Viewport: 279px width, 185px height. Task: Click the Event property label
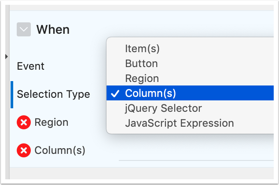click(31, 66)
